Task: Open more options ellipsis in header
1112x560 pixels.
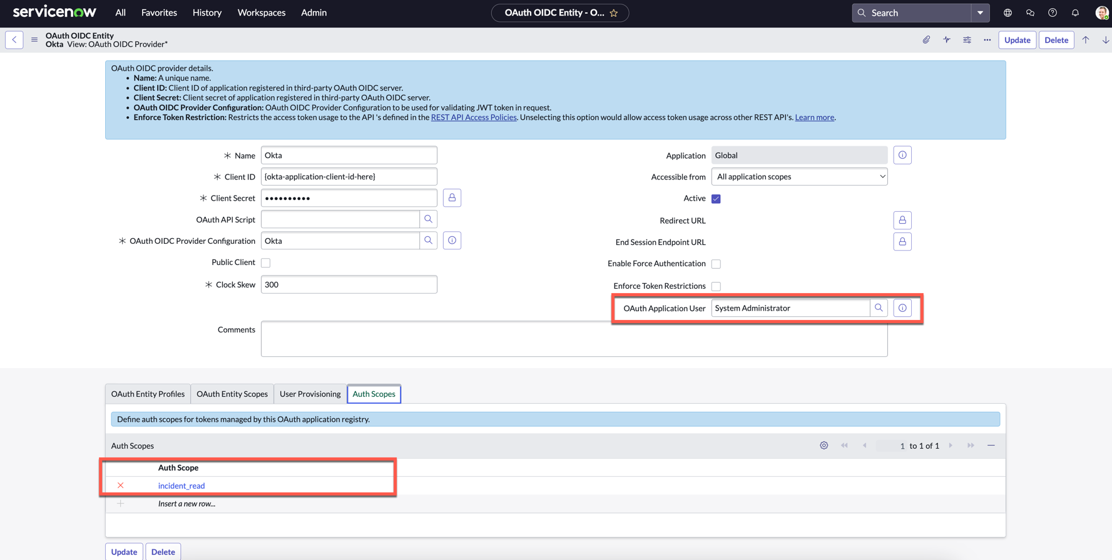Action: coord(987,40)
